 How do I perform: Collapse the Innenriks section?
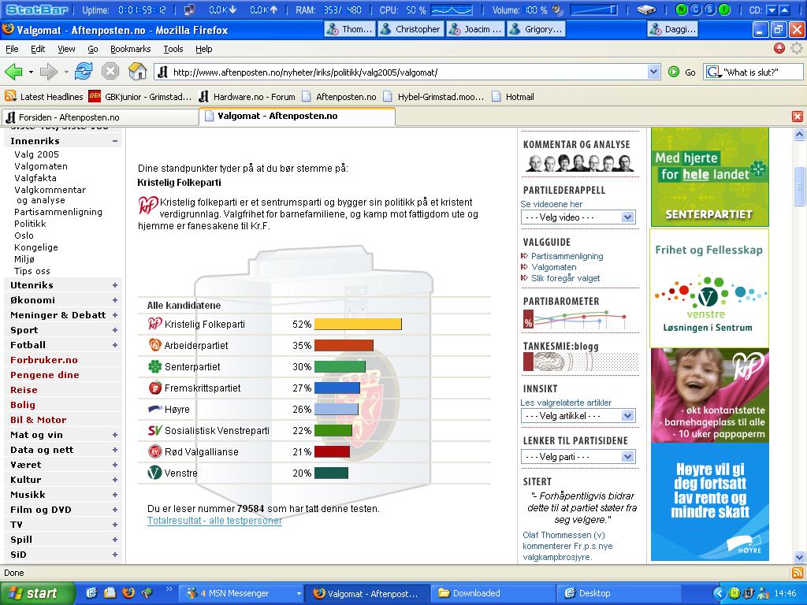[115, 141]
